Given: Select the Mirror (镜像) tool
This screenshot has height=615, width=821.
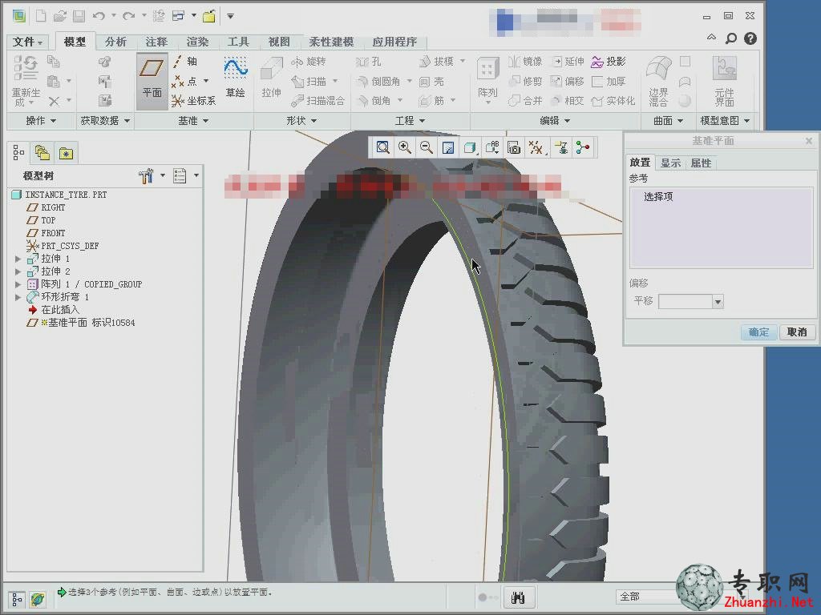Looking at the screenshot, I should [x=526, y=62].
